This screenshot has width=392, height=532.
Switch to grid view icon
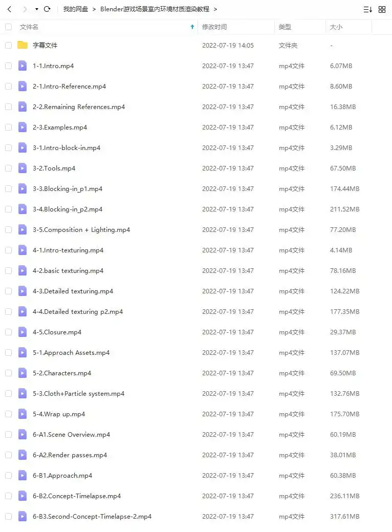382,10
